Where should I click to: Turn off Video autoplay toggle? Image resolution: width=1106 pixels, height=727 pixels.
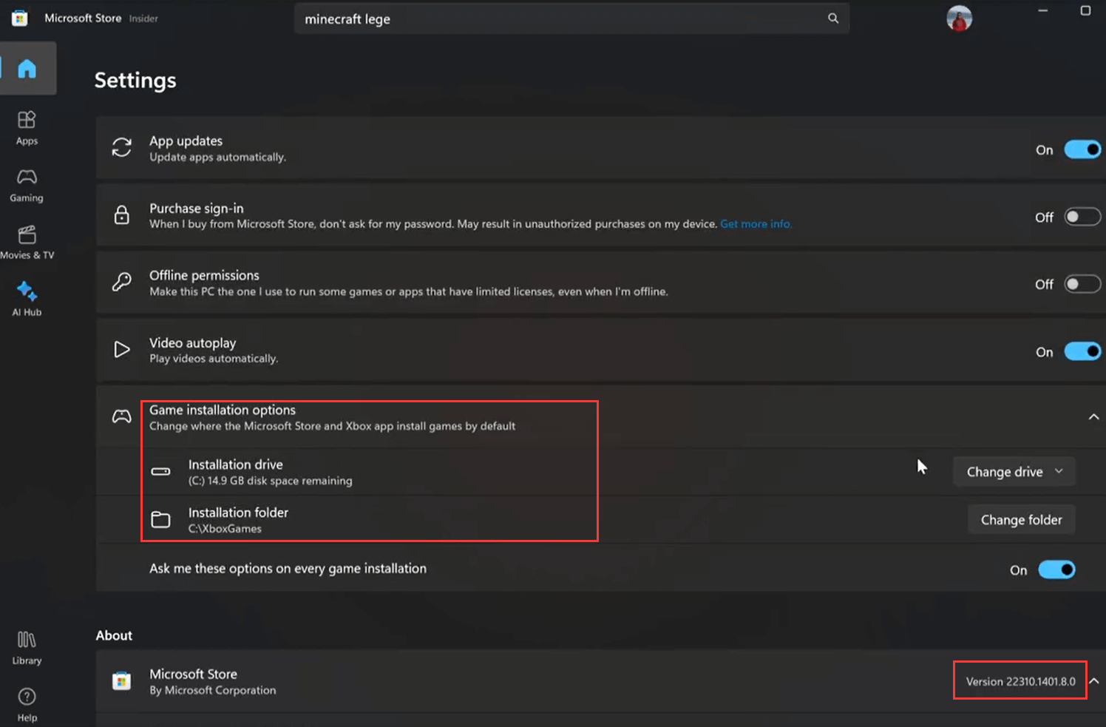click(1082, 351)
